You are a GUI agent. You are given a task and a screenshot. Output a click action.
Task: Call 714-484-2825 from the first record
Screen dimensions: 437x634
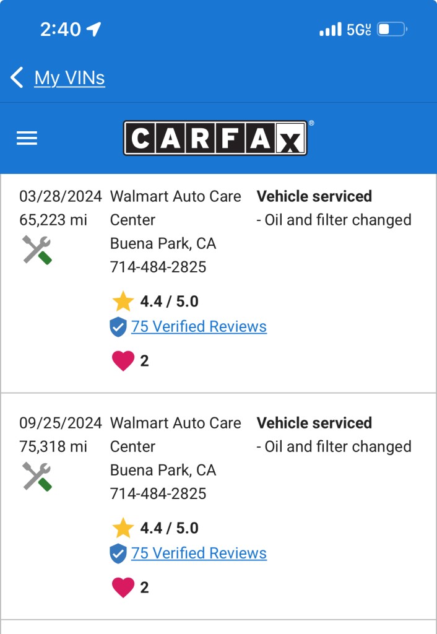158,267
